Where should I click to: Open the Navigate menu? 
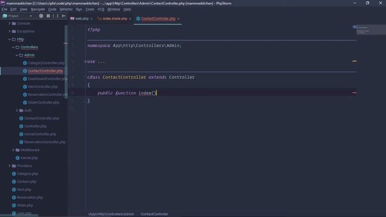tap(38, 10)
